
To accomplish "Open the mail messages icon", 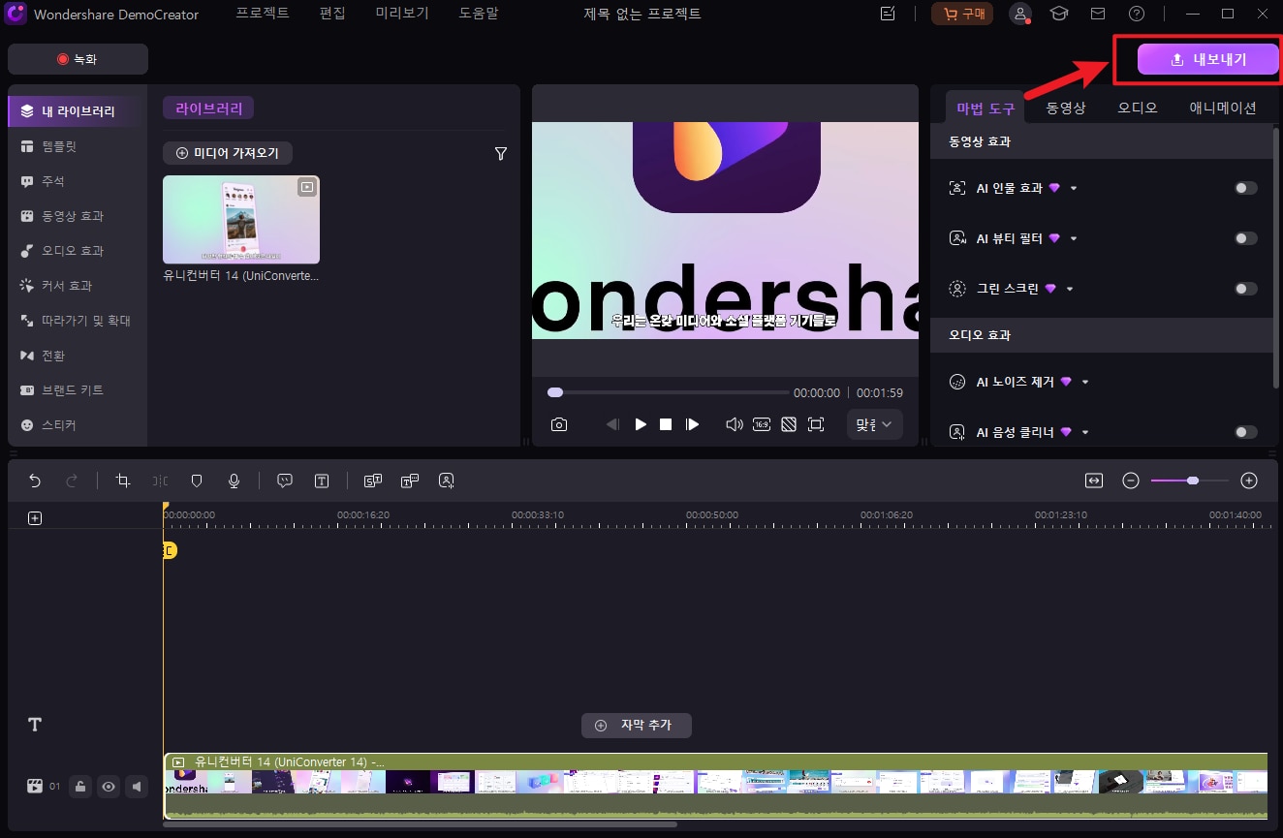I will pyautogui.click(x=1098, y=14).
